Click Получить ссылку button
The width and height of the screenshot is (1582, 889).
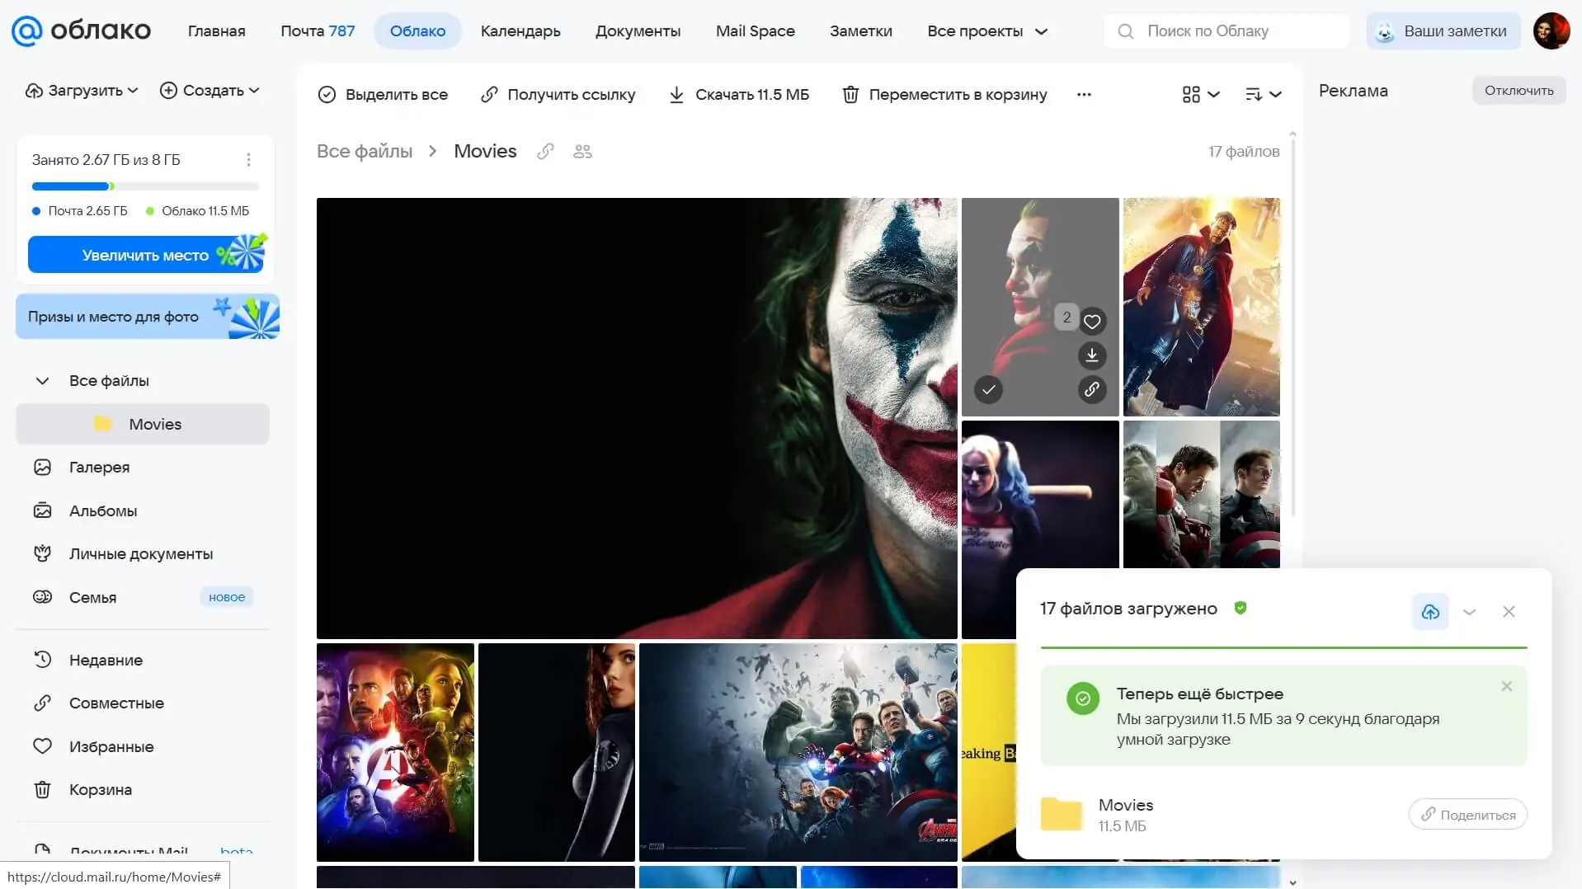(558, 95)
